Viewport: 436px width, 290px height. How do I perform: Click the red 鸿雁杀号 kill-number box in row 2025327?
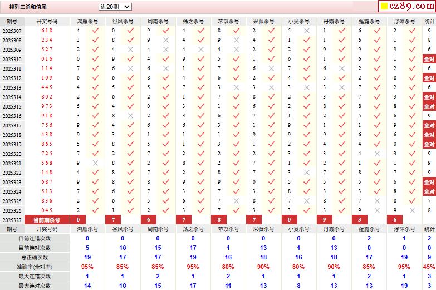78,220
